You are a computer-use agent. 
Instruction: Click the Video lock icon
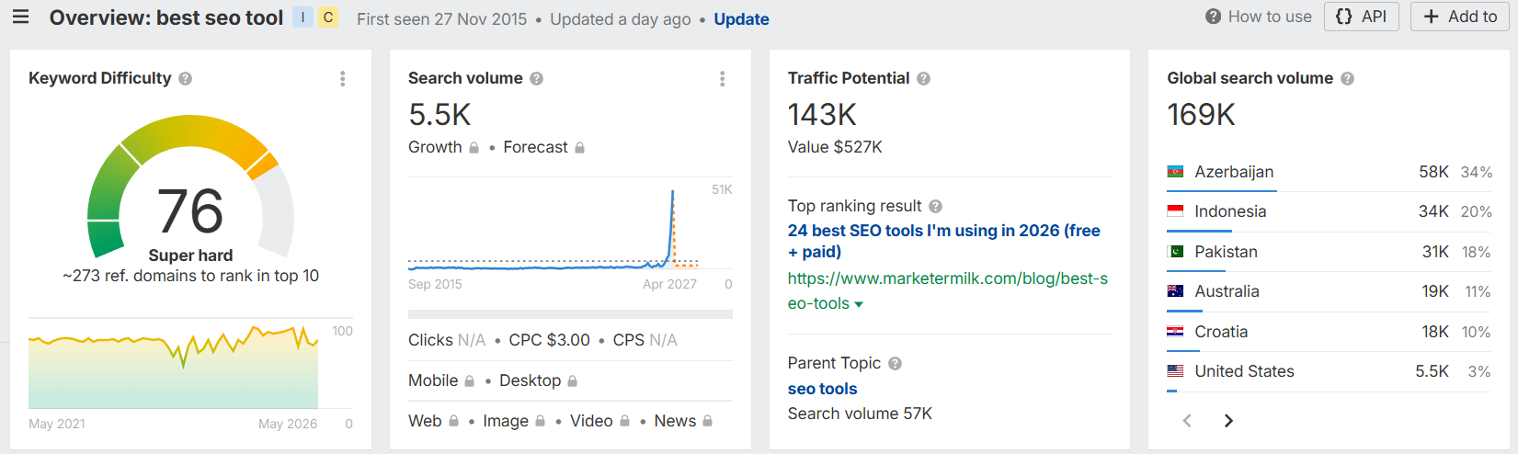tap(624, 421)
